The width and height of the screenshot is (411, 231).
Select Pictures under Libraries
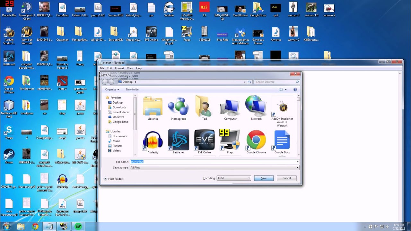(x=117, y=146)
